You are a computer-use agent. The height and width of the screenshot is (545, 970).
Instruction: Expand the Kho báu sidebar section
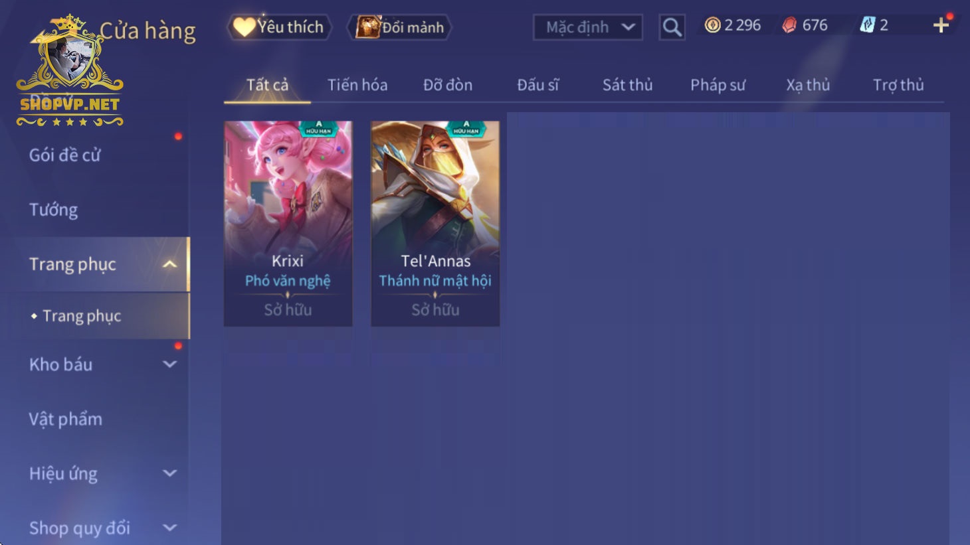click(169, 364)
